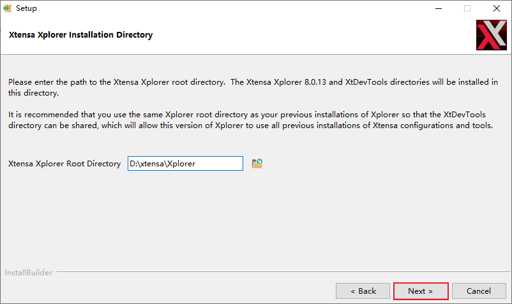Click the Setup installer icon in title bar

click(x=7, y=8)
